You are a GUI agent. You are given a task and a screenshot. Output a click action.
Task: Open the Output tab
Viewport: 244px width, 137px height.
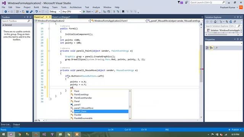[16, 124]
